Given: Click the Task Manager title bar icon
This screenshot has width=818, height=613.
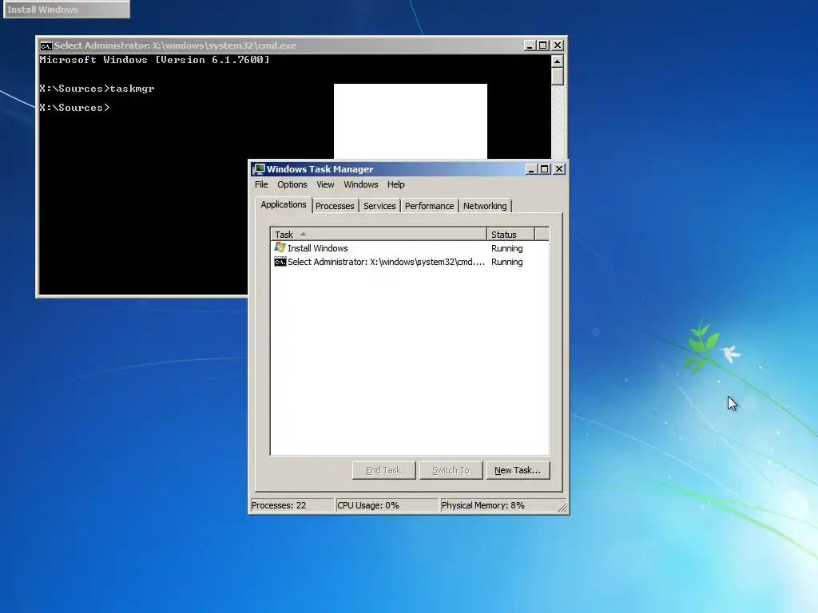Looking at the screenshot, I should point(258,169).
